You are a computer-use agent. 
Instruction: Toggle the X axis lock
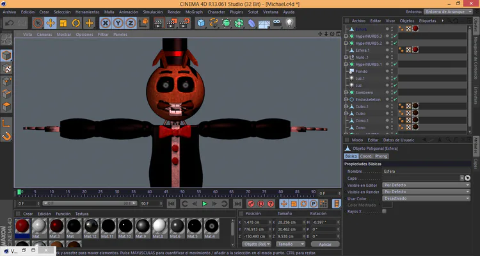(106, 23)
